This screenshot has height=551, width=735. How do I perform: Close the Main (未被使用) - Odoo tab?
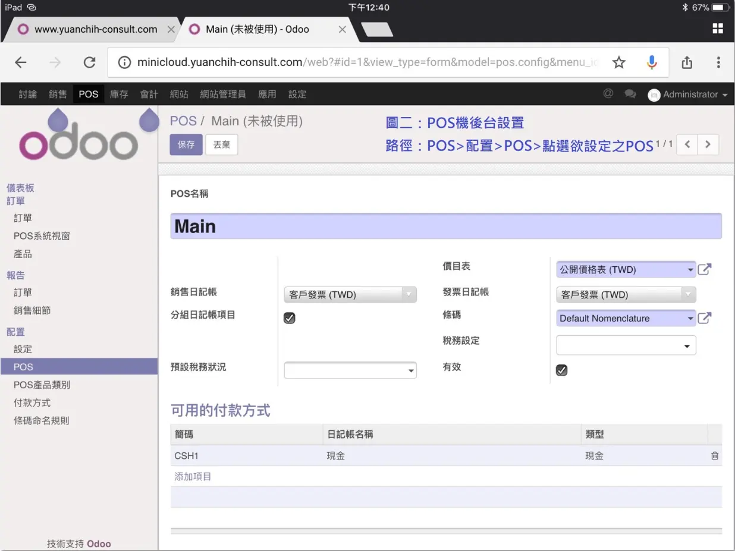point(342,29)
